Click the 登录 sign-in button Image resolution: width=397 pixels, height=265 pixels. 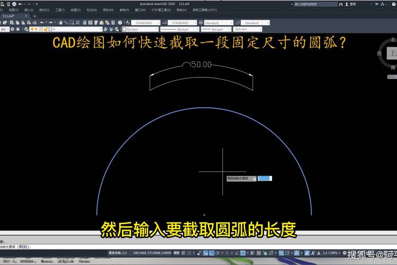(353, 4)
